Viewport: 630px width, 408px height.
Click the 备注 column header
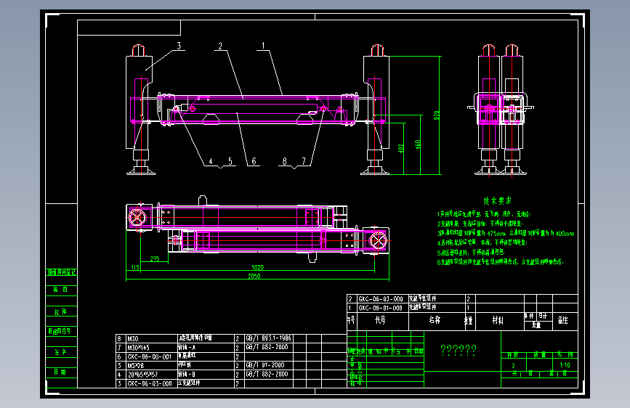click(x=563, y=320)
